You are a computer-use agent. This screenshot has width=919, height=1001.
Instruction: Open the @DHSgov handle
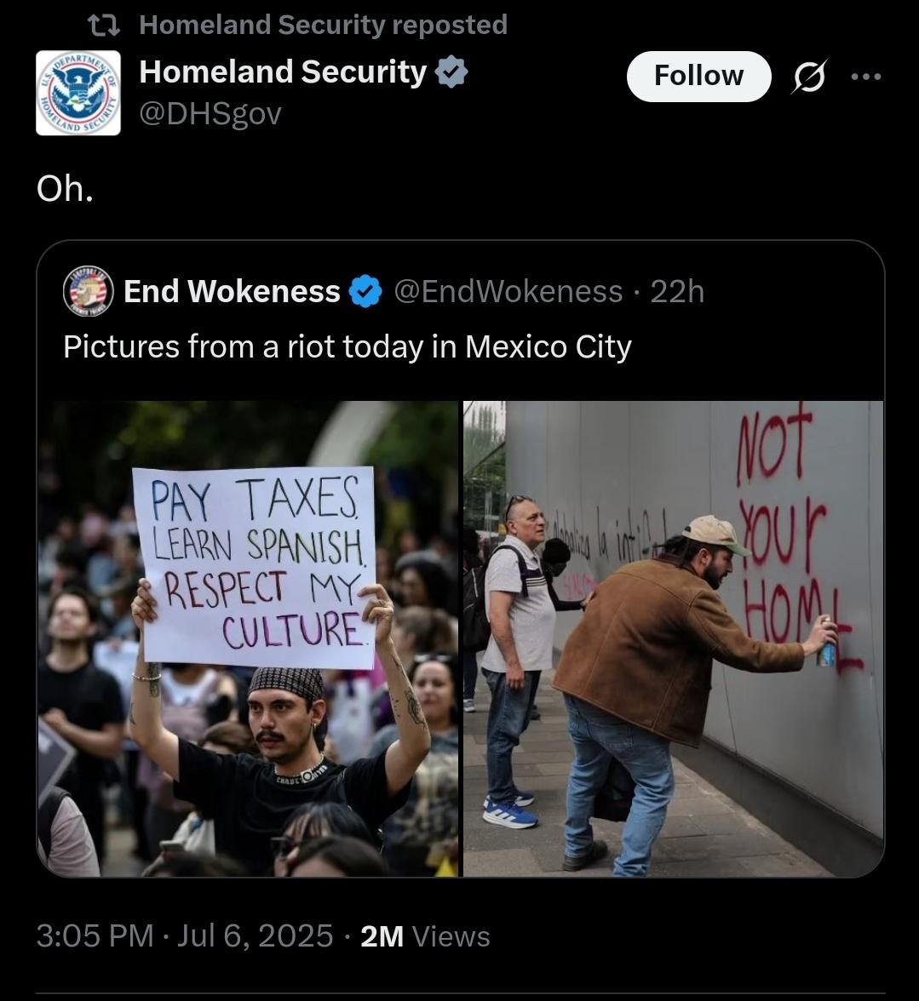210,114
